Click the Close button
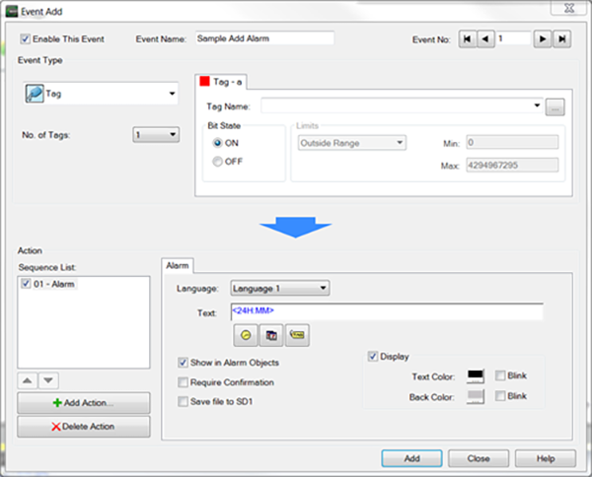Image resolution: width=592 pixels, height=477 pixels. (479, 458)
